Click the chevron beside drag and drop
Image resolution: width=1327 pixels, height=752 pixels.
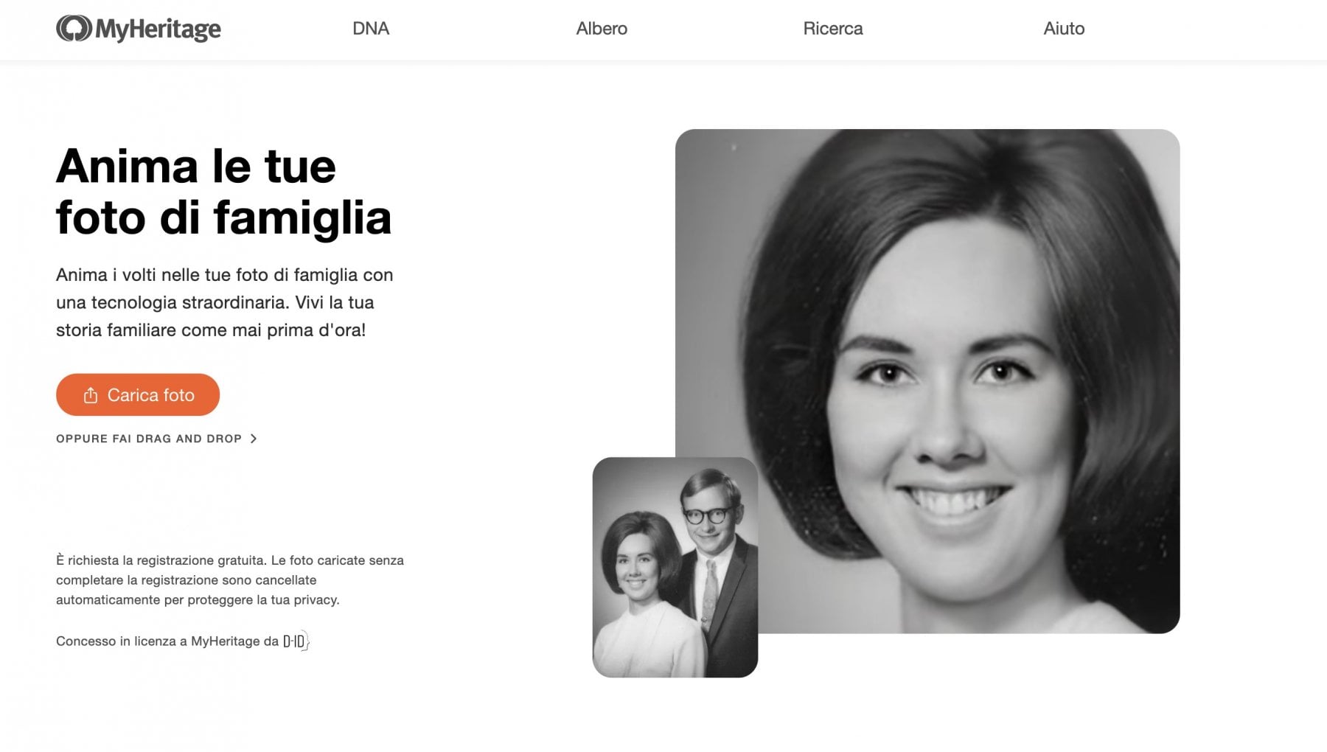coord(254,439)
